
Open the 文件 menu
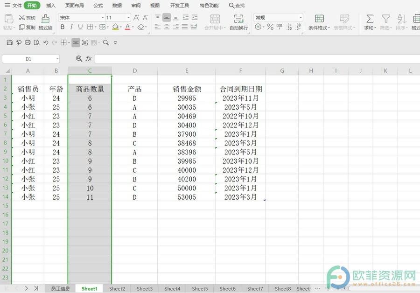pyautogui.click(x=13, y=5)
